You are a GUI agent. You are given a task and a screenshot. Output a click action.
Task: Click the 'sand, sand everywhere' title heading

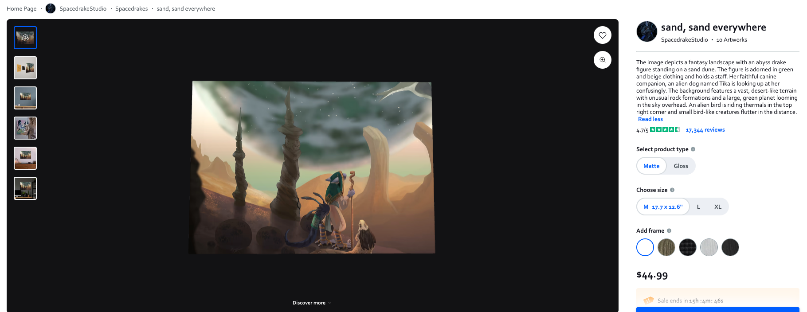[713, 27]
